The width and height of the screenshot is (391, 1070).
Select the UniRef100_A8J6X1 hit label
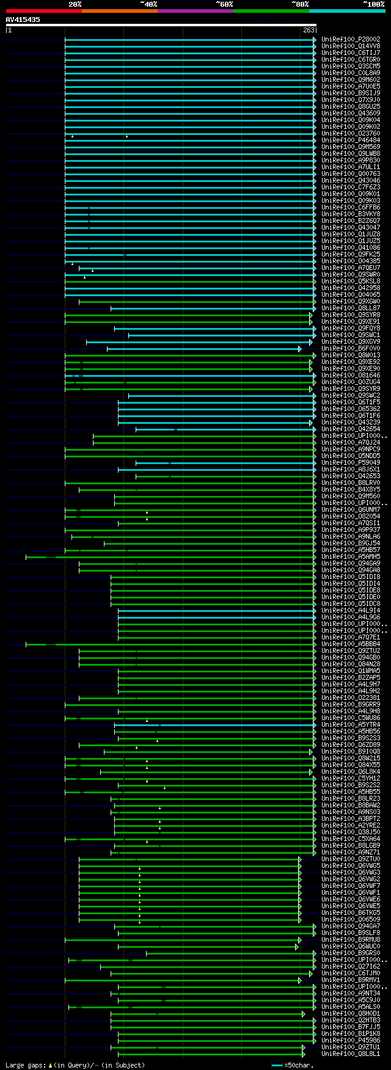tap(351, 469)
